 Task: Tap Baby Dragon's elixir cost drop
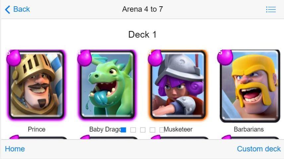click(84, 58)
